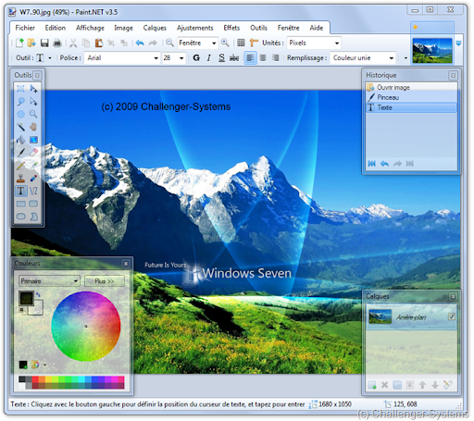The image size is (474, 421).
Task: Open the Effets menu
Action: [231, 28]
